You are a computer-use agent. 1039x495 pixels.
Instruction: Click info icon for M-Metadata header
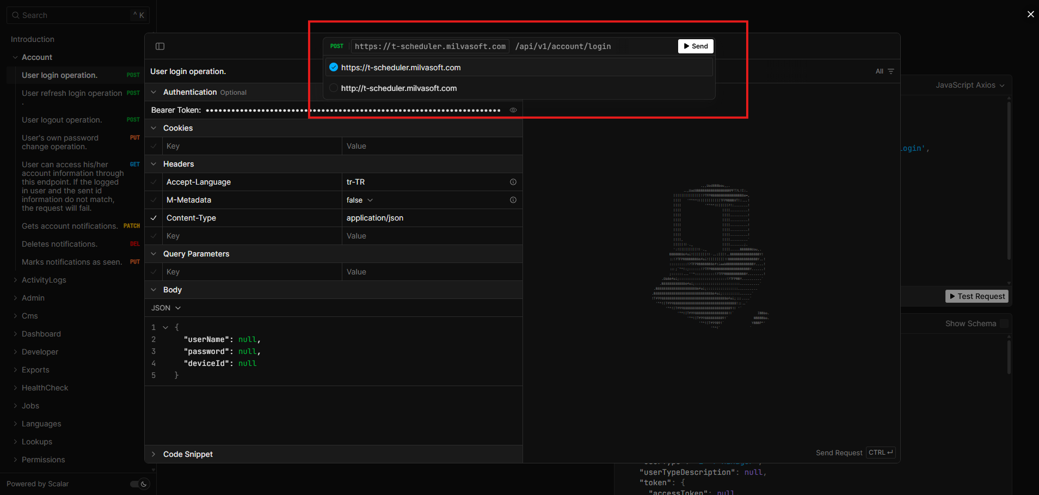coord(513,200)
